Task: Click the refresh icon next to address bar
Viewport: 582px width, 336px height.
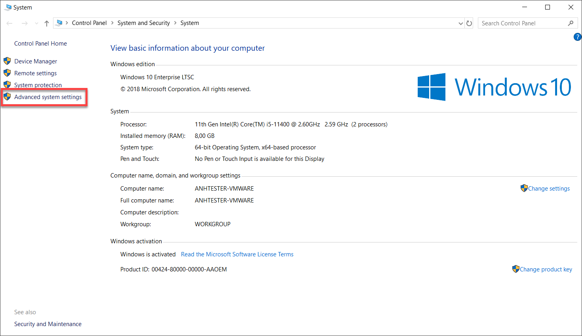Action: 469,23
